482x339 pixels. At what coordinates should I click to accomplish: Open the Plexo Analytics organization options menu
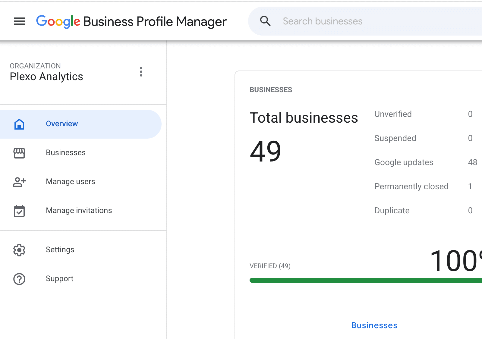(x=141, y=72)
